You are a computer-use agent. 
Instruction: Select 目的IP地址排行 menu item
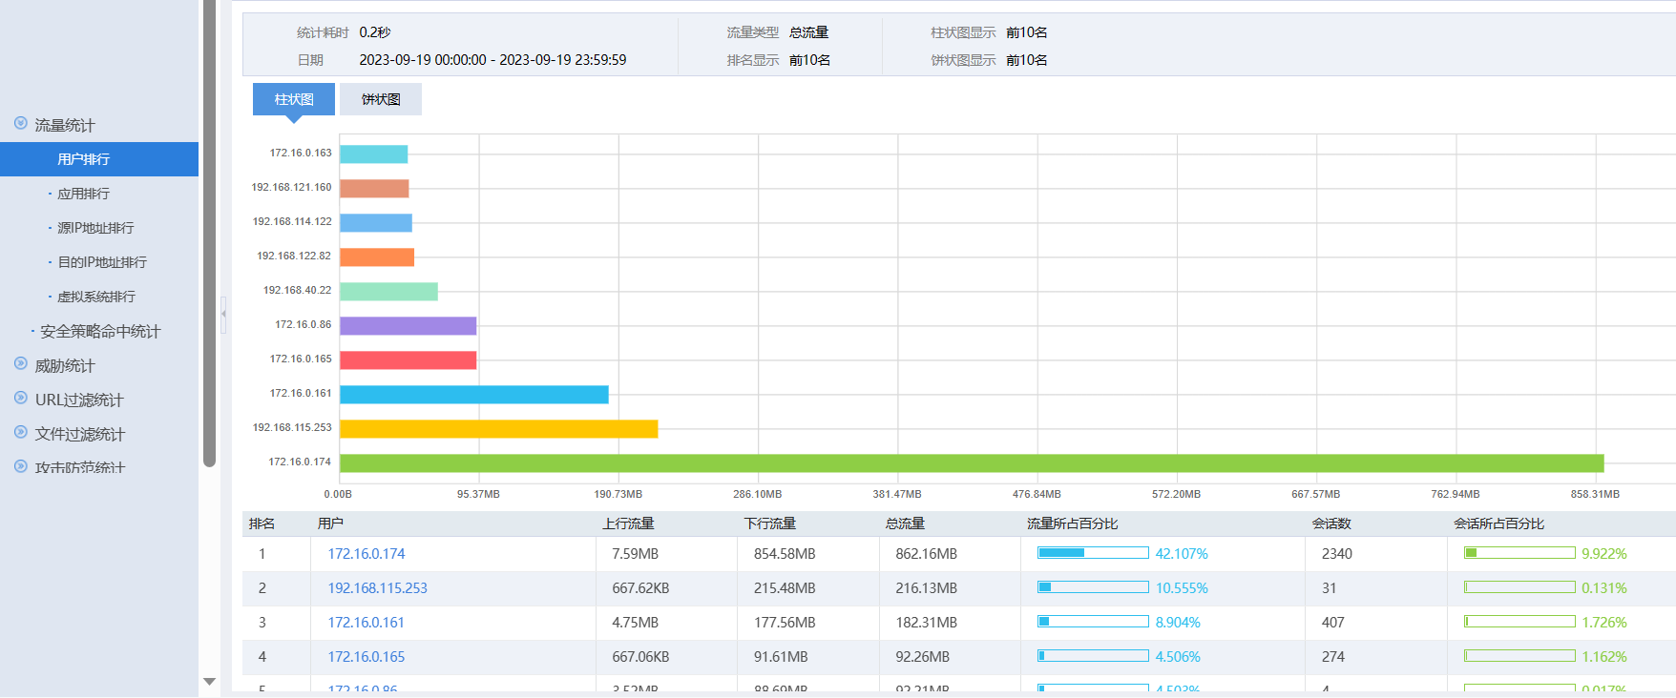tap(102, 262)
